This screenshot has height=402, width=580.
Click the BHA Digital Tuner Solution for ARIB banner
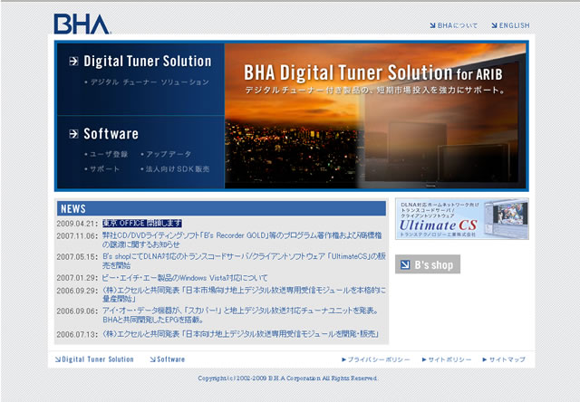click(375, 116)
